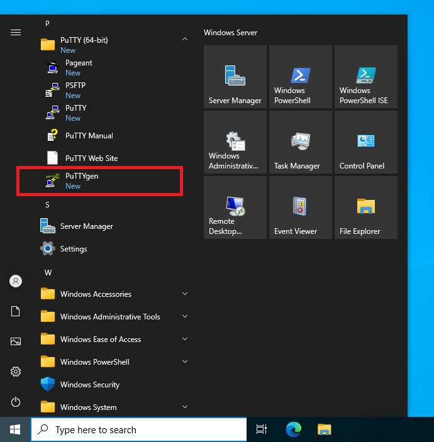Open Pictures from the Start sidebar
434x442 pixels.
tap(16, 341)
